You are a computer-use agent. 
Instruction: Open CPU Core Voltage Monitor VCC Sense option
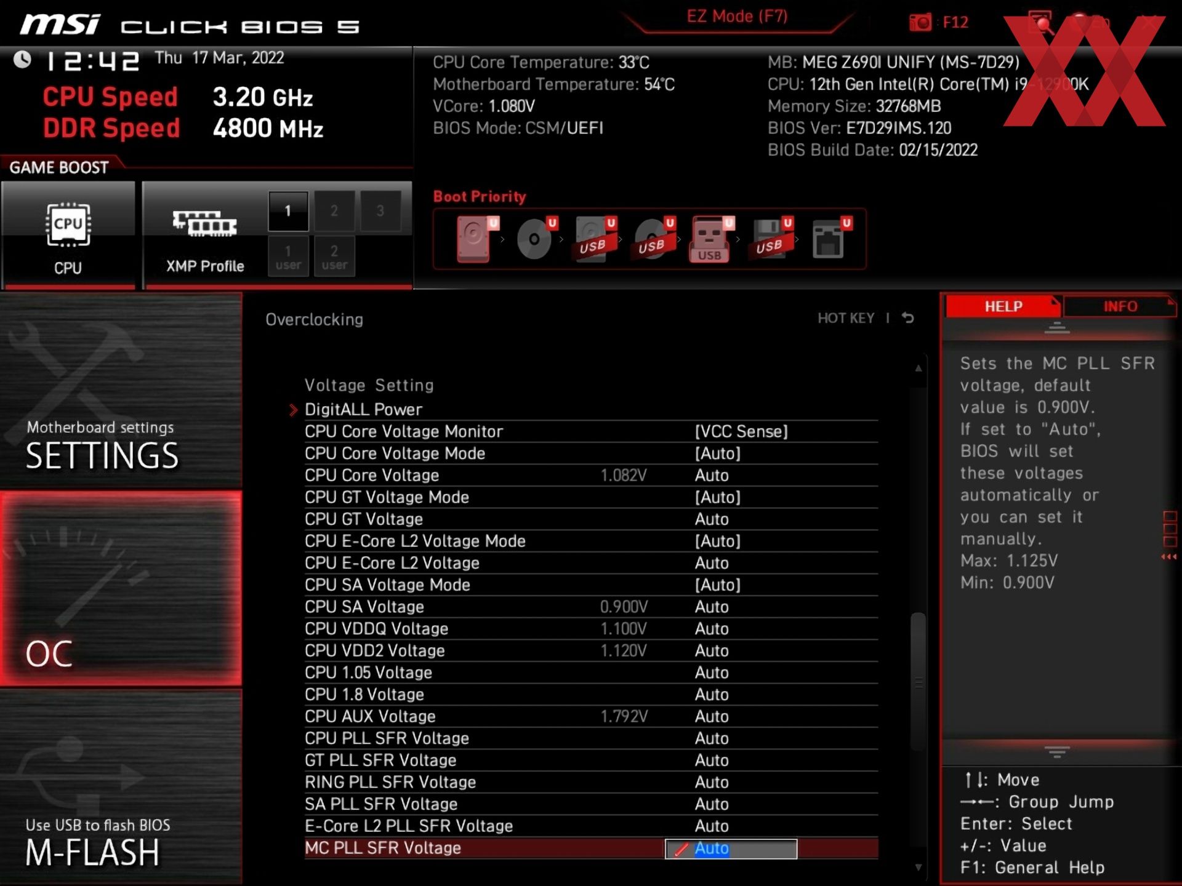click(741, 431)
